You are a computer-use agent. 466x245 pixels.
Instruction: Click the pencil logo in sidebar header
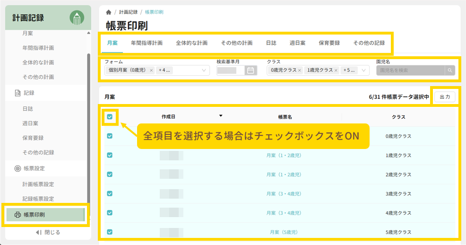77,17
